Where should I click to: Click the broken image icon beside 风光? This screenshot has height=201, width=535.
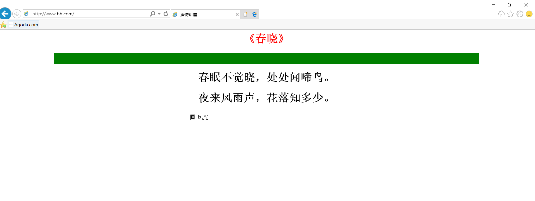pyautogui.click(x=193, y=117)
